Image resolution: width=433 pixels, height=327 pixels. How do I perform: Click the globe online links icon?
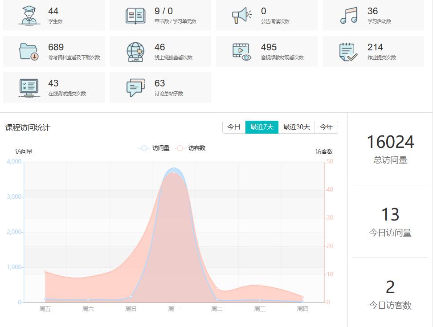136,50
